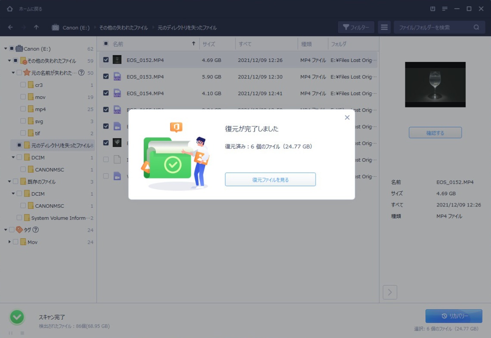Select the tif folder icon

tap(31, 133)
